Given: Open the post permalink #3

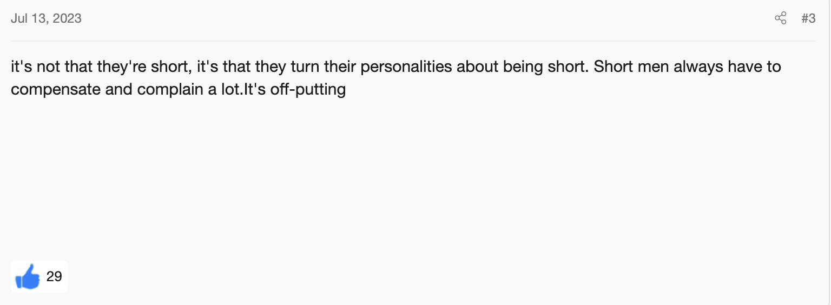Looking at the screenshot, I should tap(808, 18).
